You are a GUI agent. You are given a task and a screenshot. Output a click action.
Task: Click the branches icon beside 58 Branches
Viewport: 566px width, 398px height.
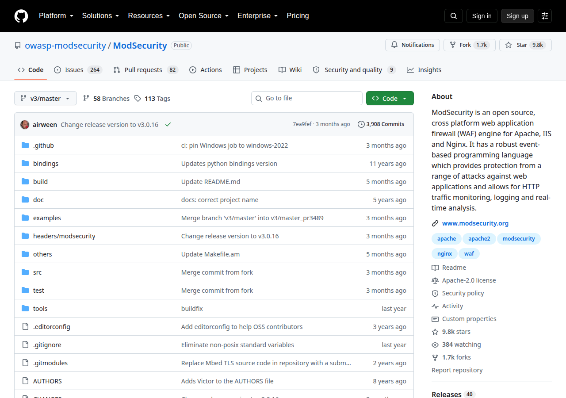click(86, 98)
